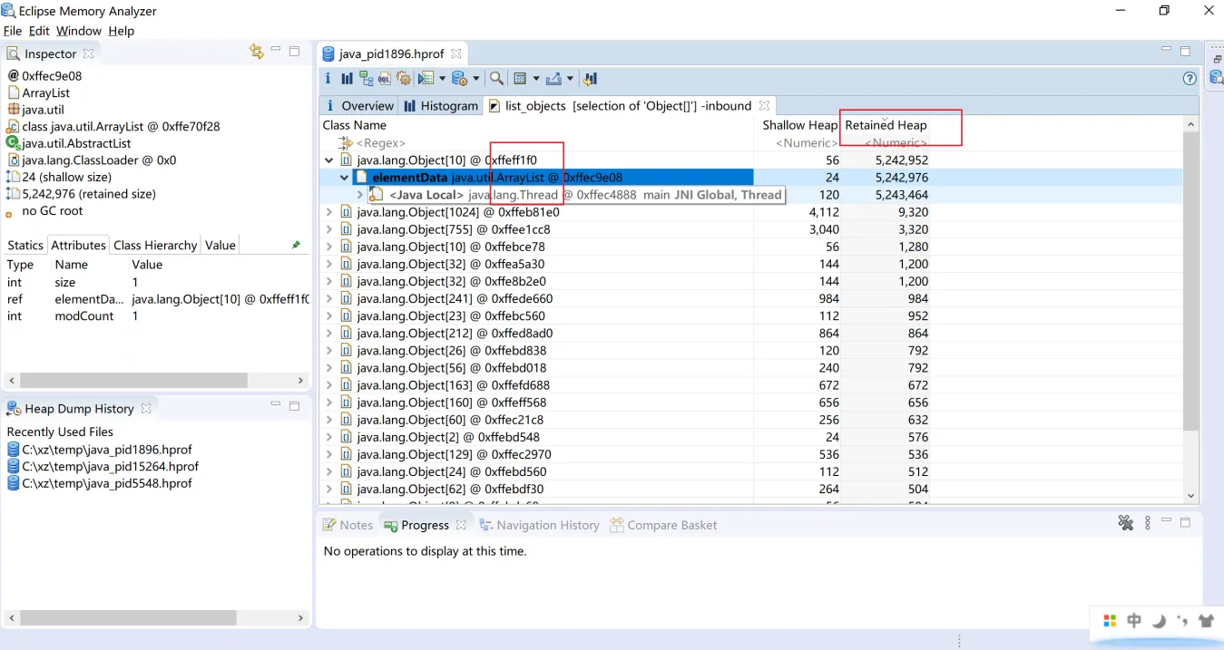Minimize the Inspector view panel
This screenshot has width=1224, height=650.
(x=277, y=51)
